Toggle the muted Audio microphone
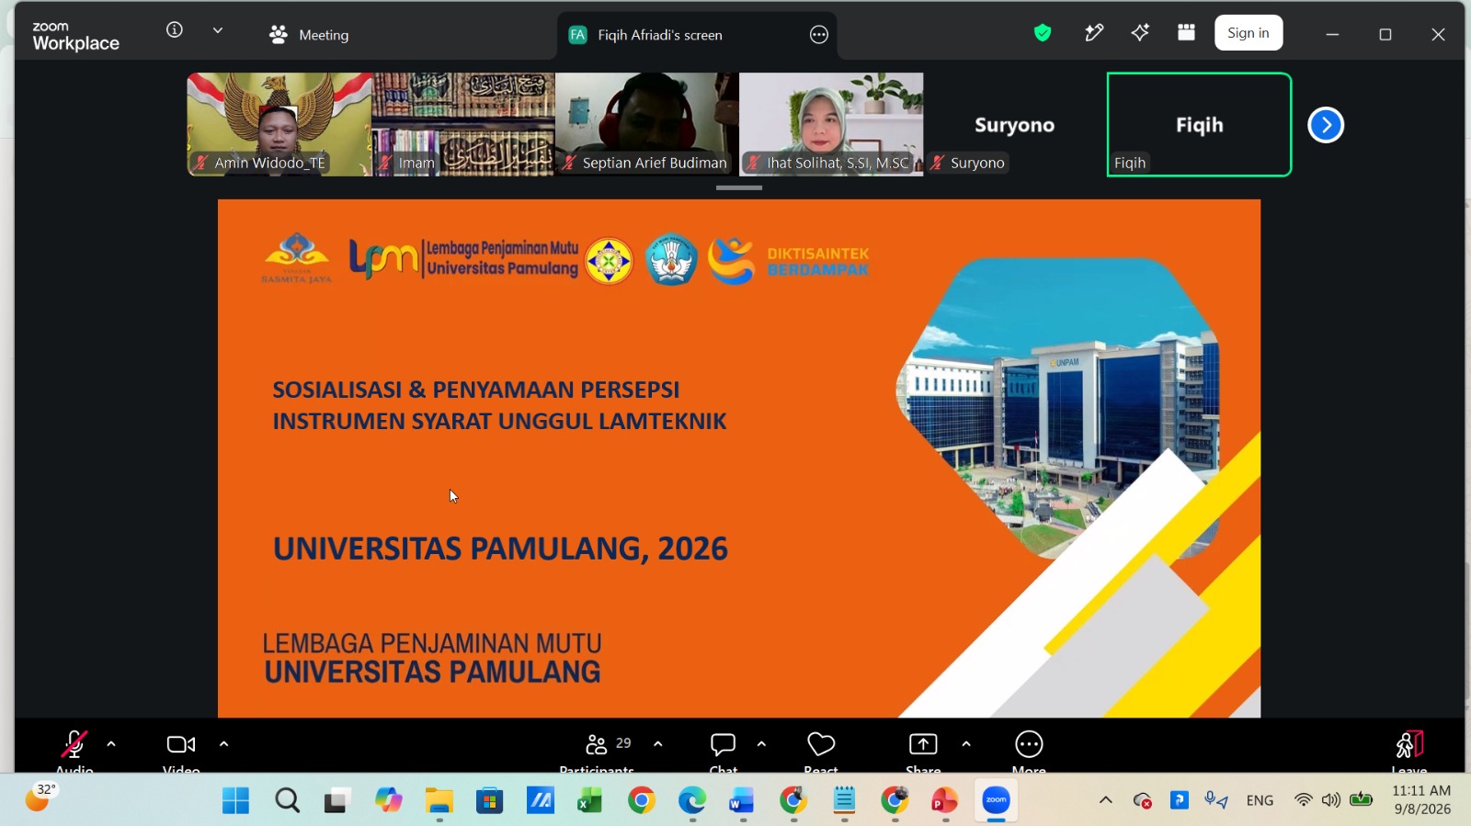Viewport: 1471px width, 826px height. coord(74,746)
